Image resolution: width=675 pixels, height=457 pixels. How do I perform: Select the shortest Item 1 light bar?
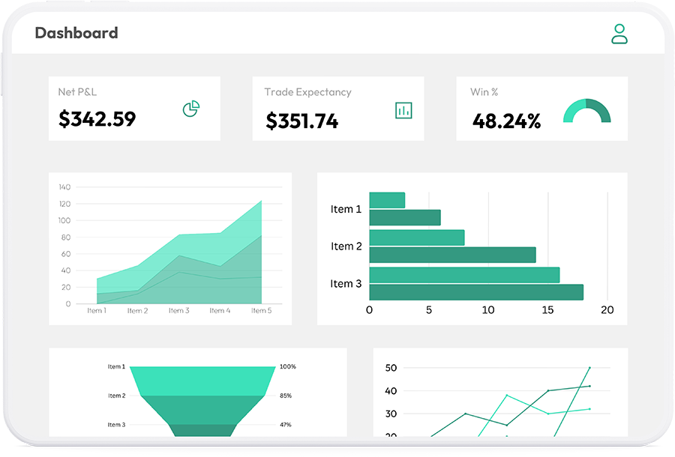pos(387,200)
